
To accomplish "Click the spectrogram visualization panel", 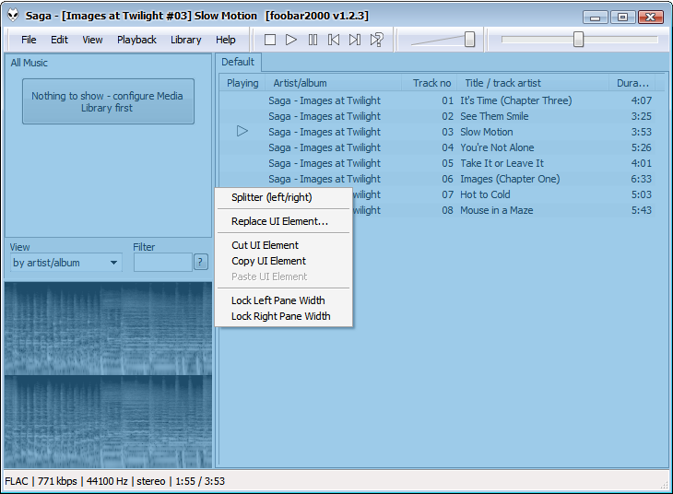I will point(108,375).
